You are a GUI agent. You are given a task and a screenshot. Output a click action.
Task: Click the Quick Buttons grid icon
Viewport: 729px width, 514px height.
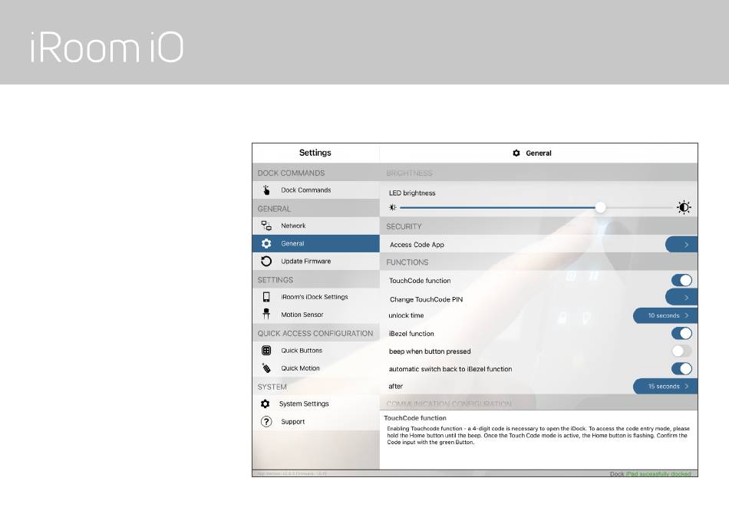tap(266, 351)
